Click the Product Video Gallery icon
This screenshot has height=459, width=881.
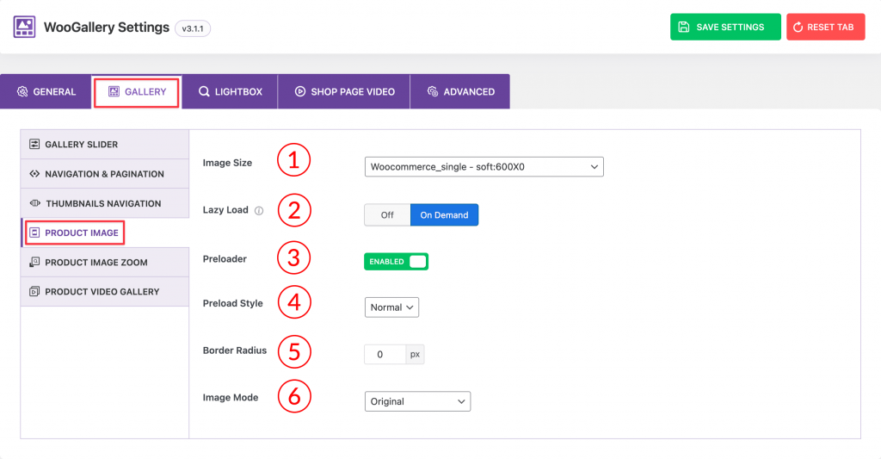(34, 291)
